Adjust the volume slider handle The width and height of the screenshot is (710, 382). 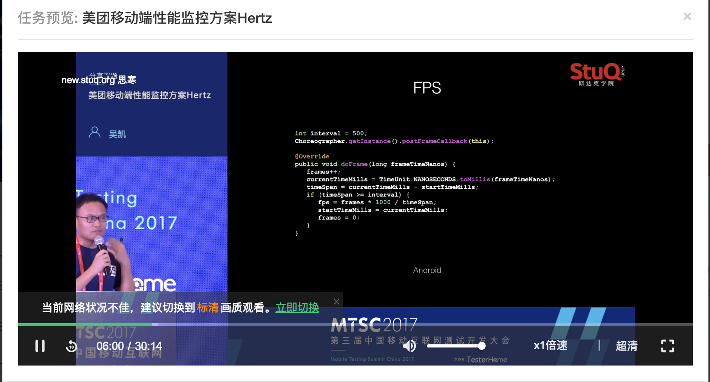coord(482,346)
